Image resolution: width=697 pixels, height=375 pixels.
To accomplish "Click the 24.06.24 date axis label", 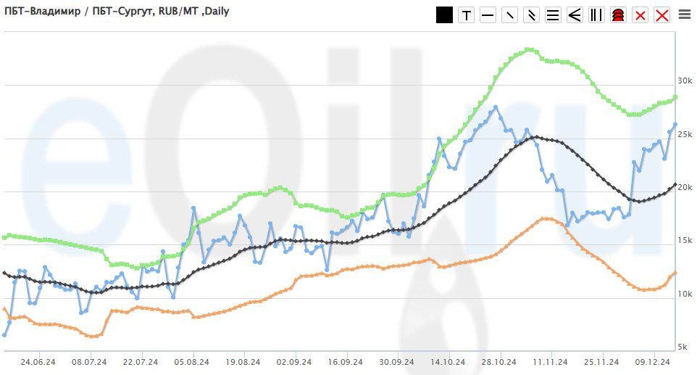I will click(38, 360).
